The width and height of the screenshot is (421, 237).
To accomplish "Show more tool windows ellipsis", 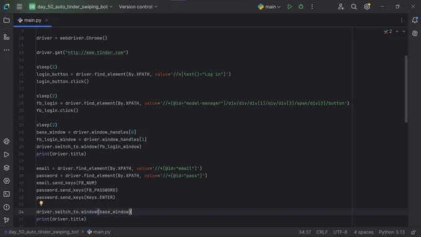I will point(6,50).
